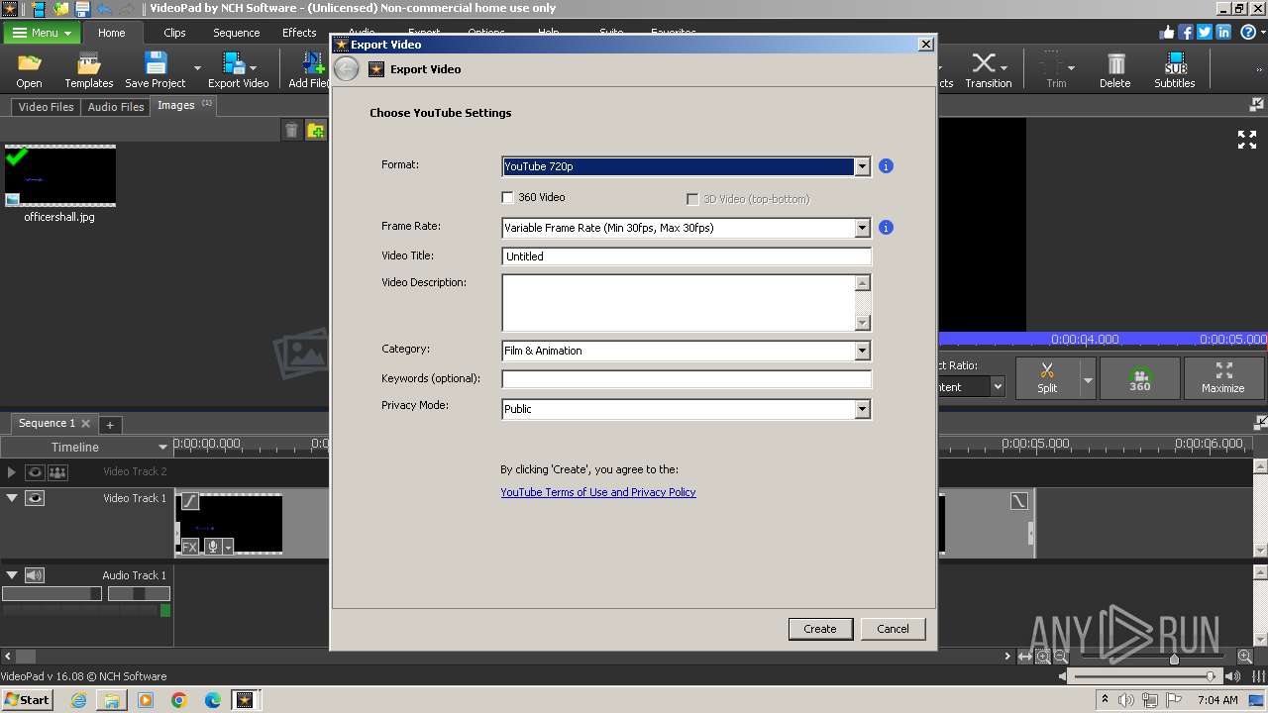Click the Cancel button
1268x713 pixels.
(893, 629)
